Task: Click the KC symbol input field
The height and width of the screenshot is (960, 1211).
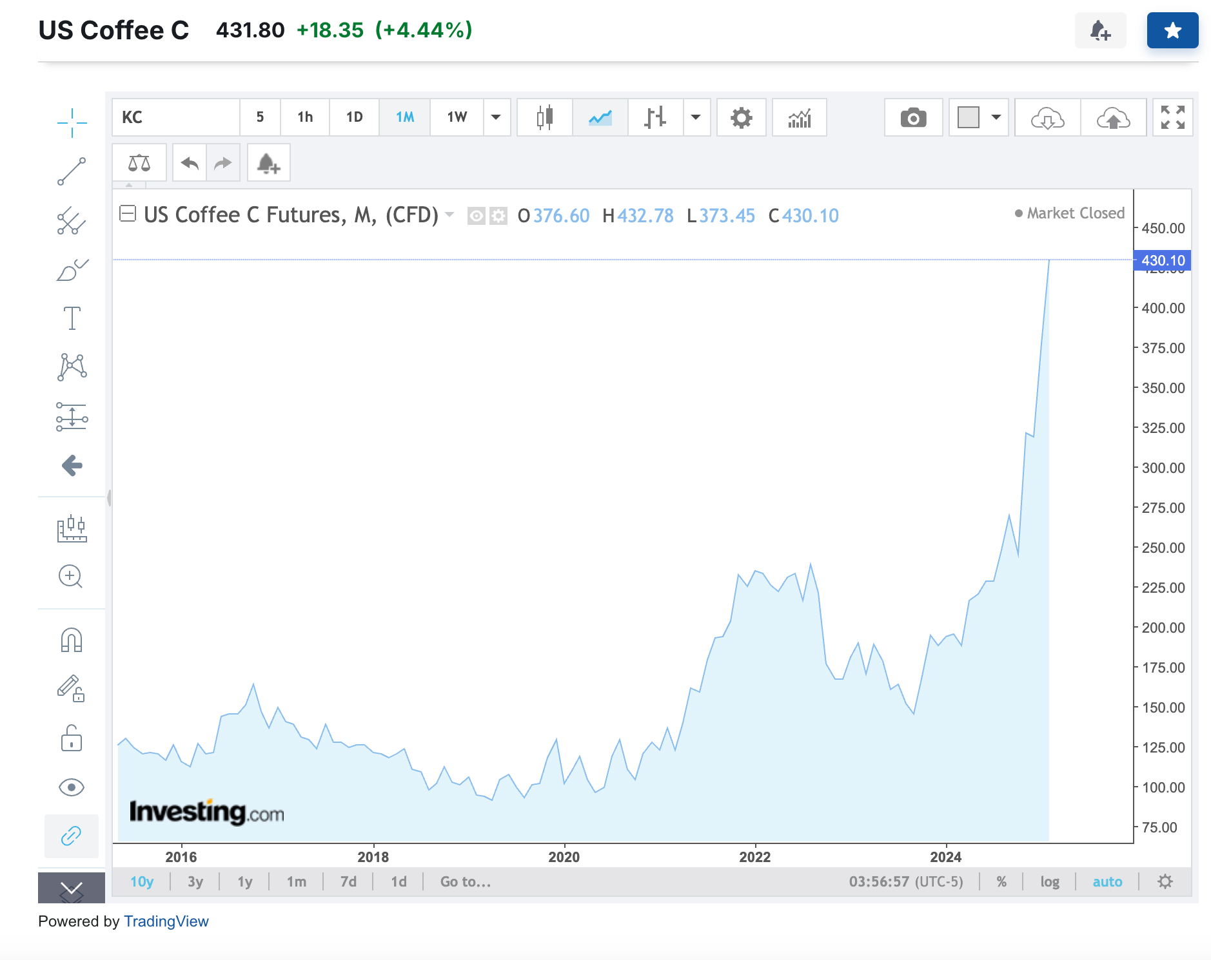Action: click(175, 118)
